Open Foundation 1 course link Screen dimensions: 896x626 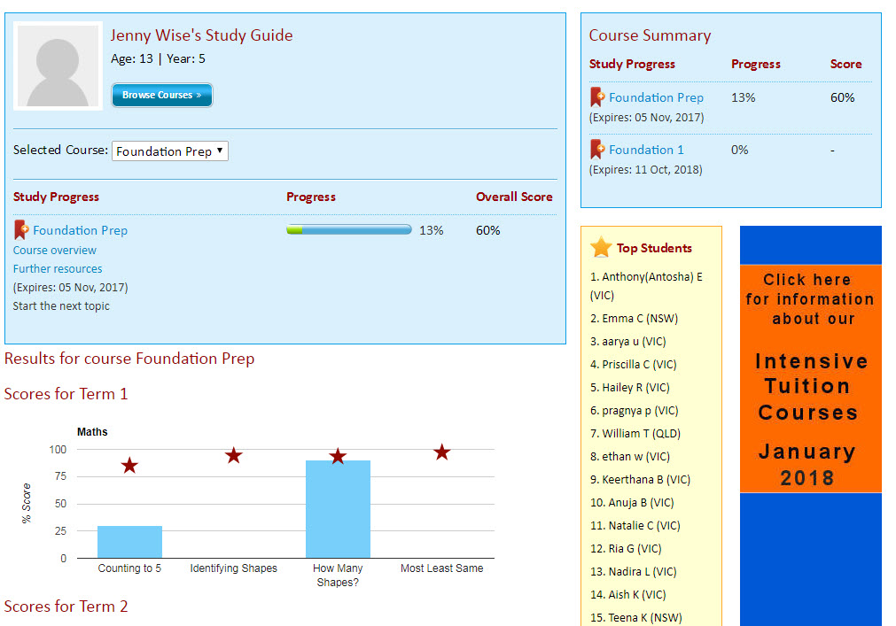(646, 150)
